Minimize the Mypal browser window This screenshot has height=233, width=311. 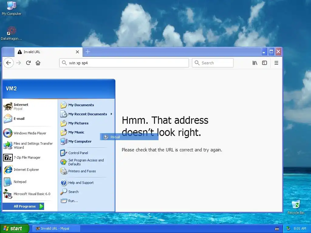264,52
